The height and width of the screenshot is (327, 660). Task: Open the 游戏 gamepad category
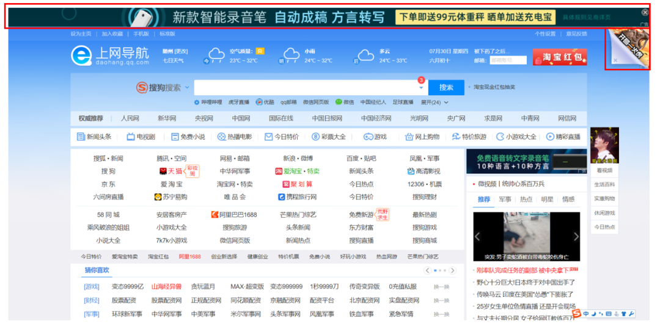click(x=375, y=137)
